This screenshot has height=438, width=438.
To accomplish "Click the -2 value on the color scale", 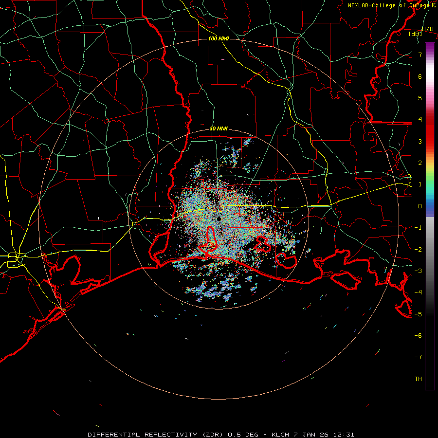I will click(418, 250).
